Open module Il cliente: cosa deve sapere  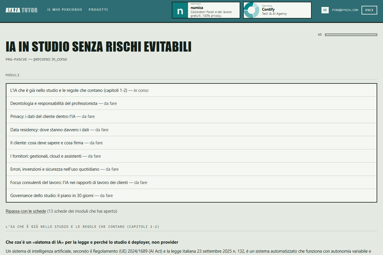pos(191,143)
